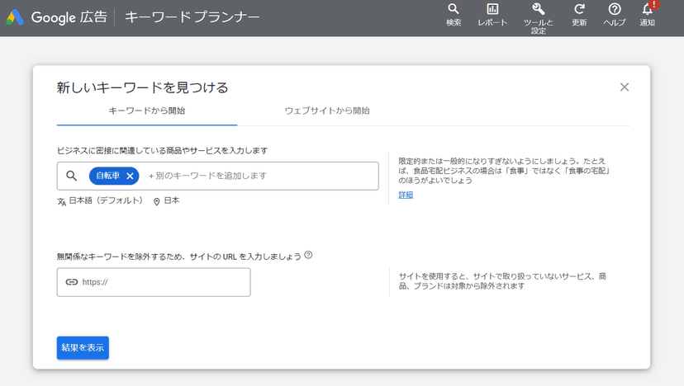This screenshot has height=386, width=684.
Task: Click the キーワード プランナー title
Action: tap(192, 17)
